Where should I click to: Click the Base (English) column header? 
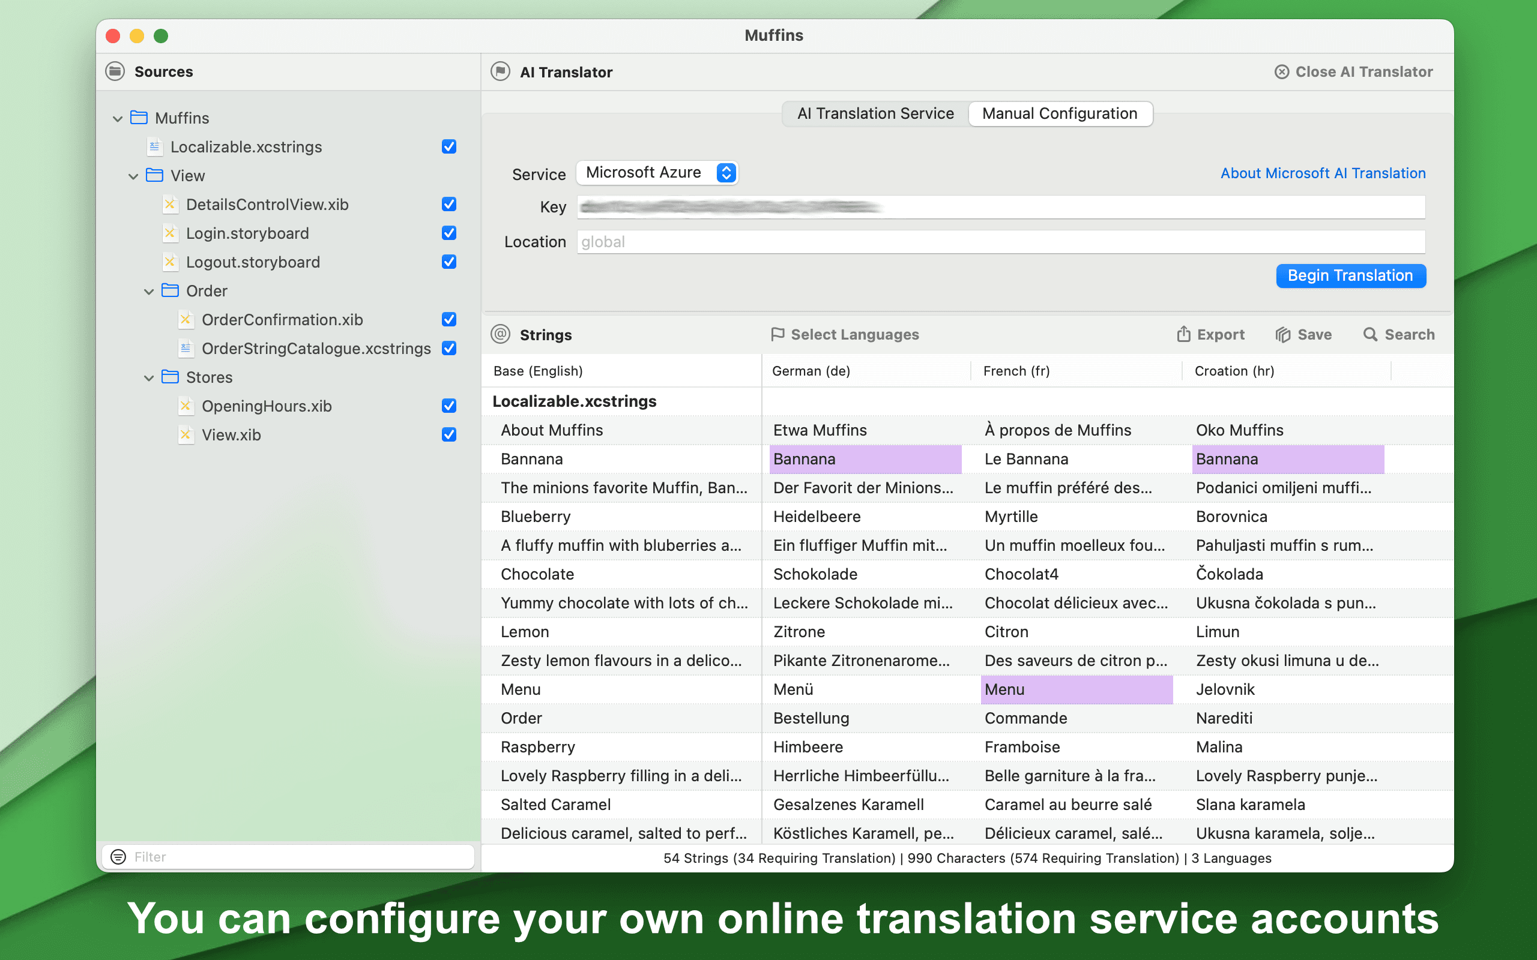[621, 371]
